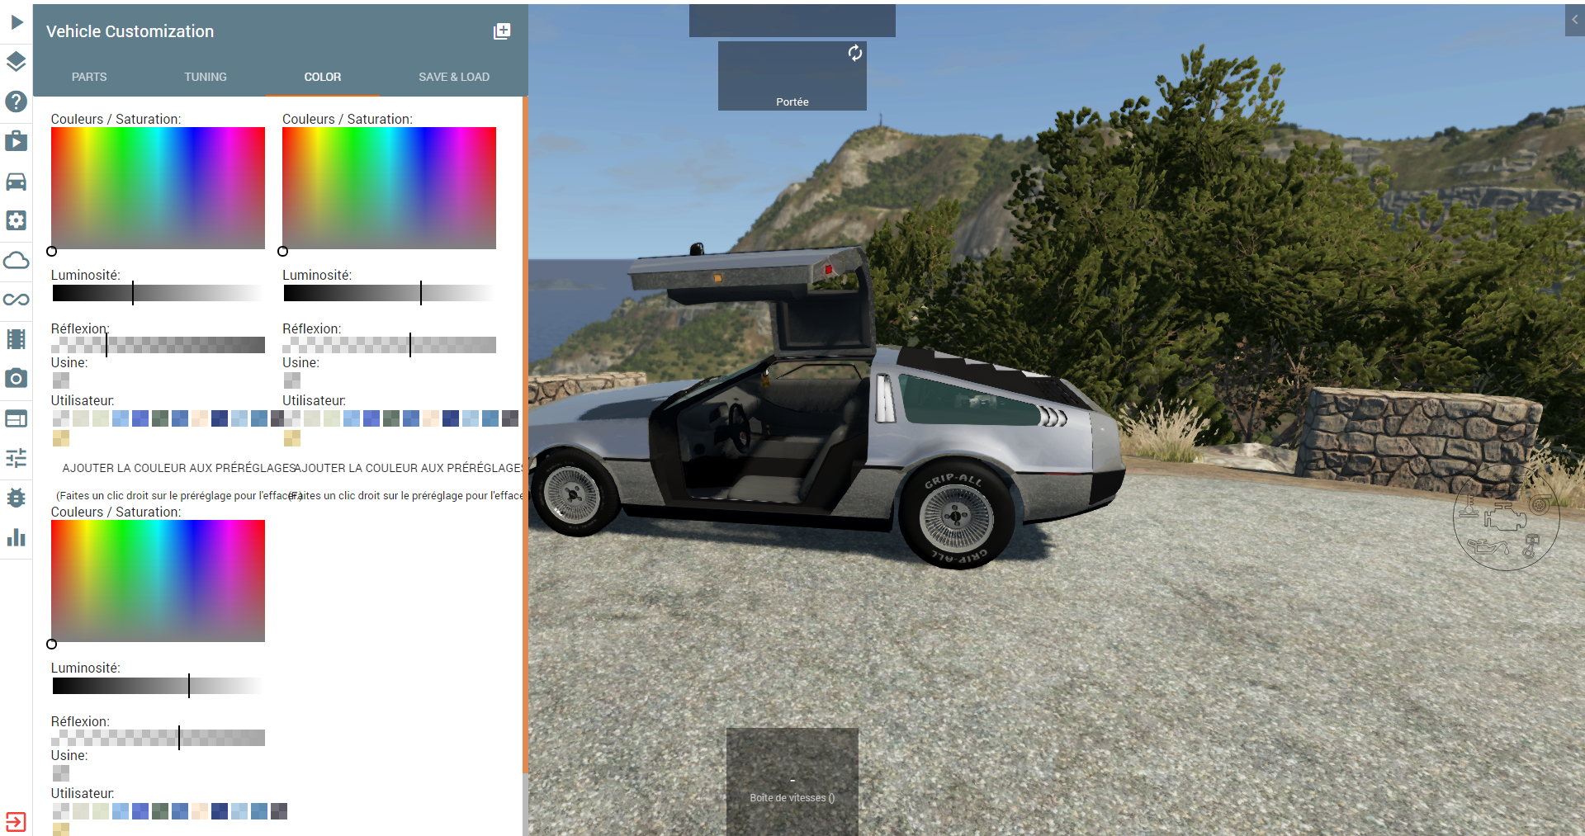Select the second paint's Usine factory swatch
The height and width of the screenshot is (836, 1585).
coord(292,380)
